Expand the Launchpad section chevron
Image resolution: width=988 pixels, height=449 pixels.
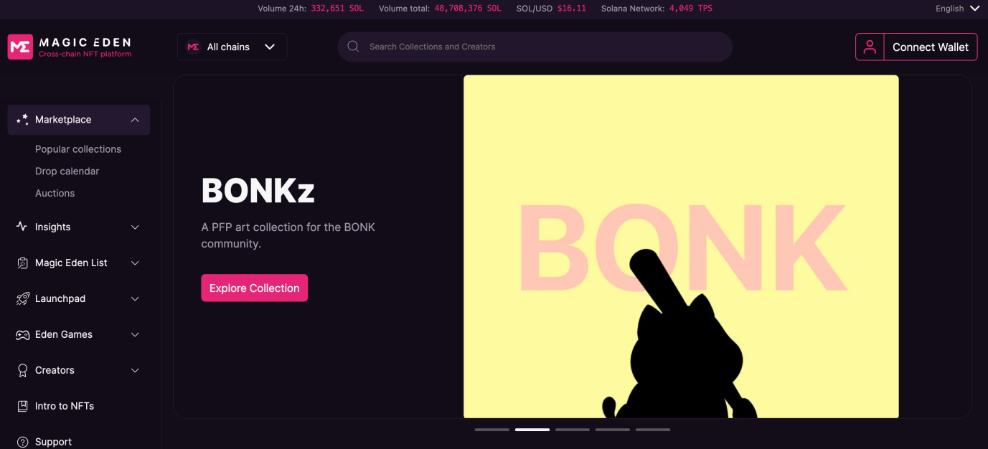135,299
